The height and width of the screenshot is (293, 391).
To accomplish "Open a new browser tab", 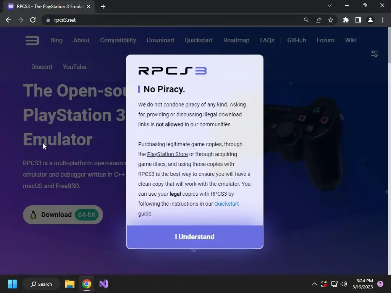I will click(x=103, y=6).
